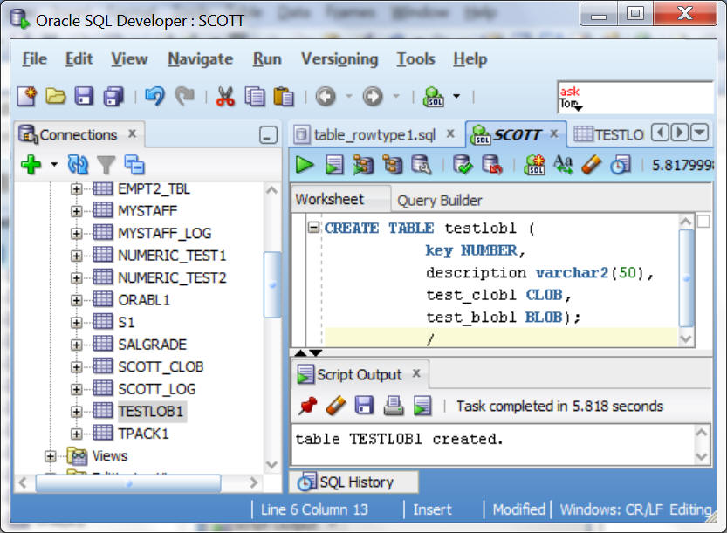Select the TPACK1 table in the tree

(143, 434)
